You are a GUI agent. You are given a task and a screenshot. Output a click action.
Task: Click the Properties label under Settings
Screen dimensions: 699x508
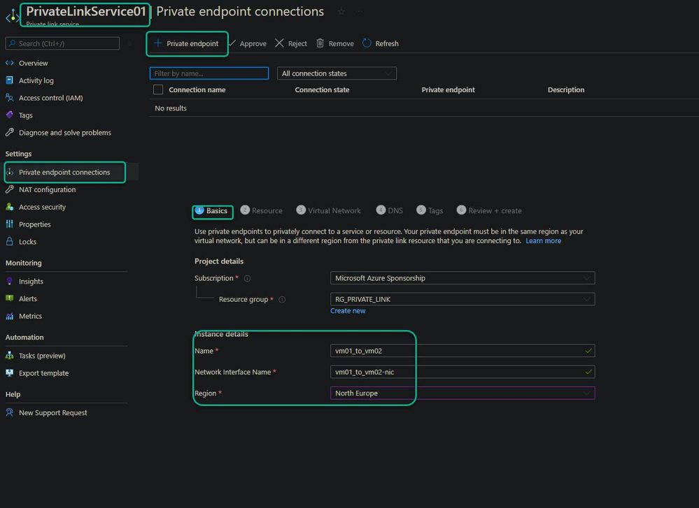pos(35,224)
